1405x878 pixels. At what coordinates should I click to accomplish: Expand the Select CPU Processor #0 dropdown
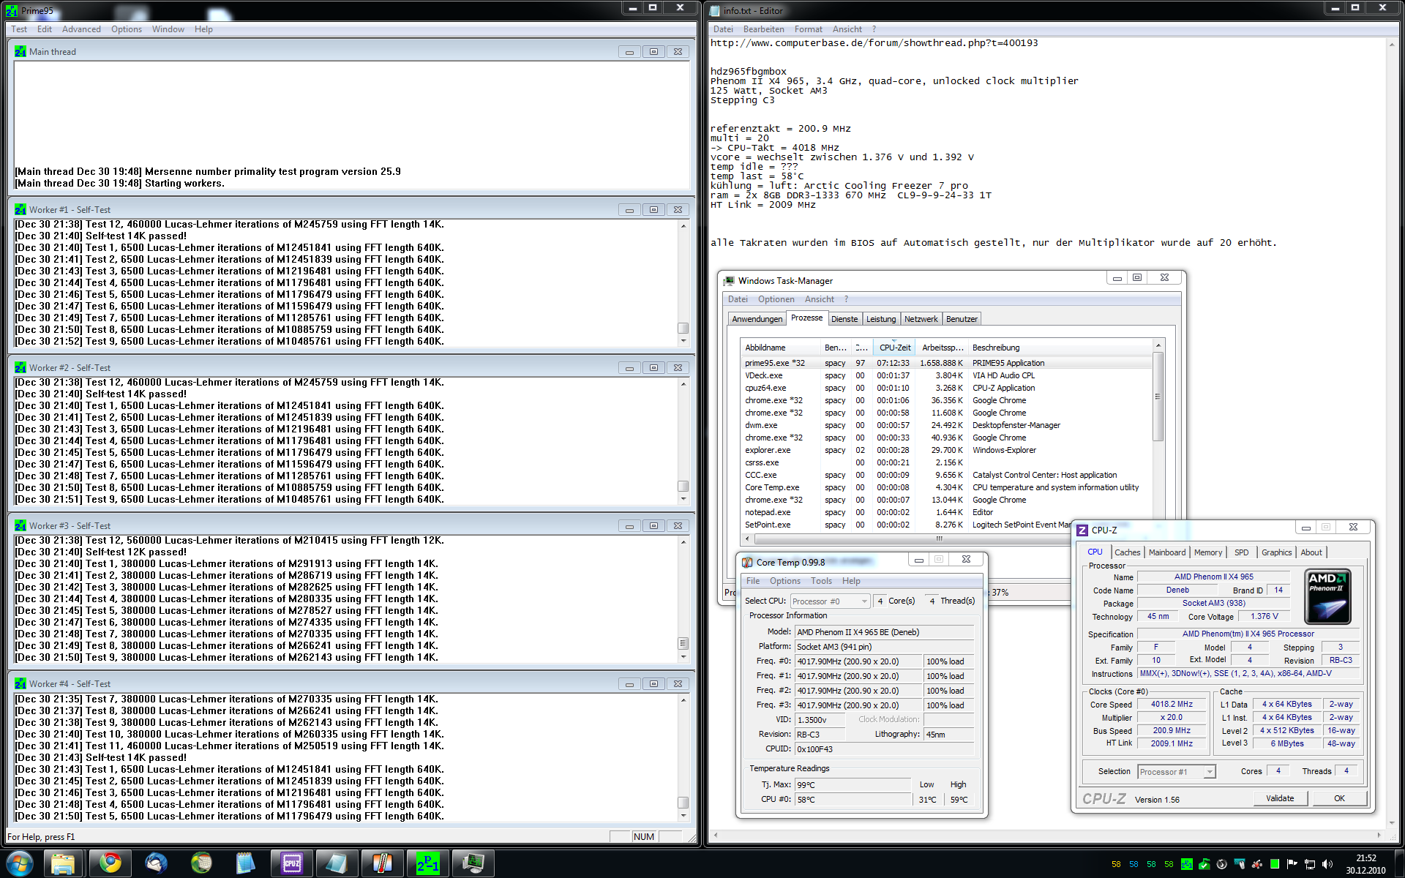(x=864, y=601)
